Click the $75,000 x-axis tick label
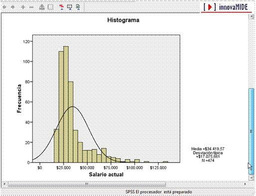 (111, 168)
